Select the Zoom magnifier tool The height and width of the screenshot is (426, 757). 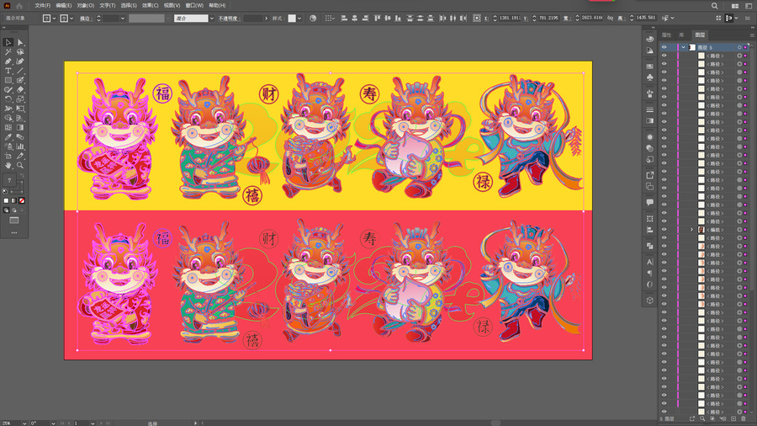pyautogui.click(x=20, y=165)
